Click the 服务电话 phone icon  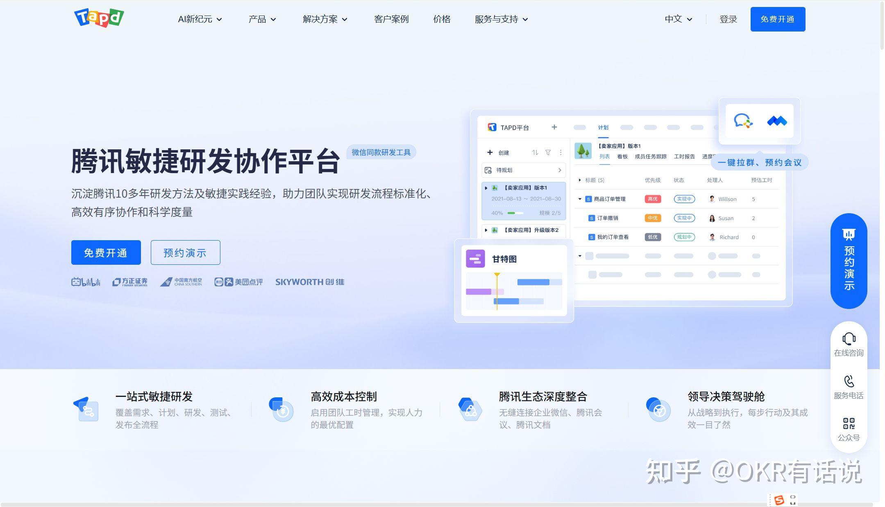pyautogui.click(x=849, y=381)
